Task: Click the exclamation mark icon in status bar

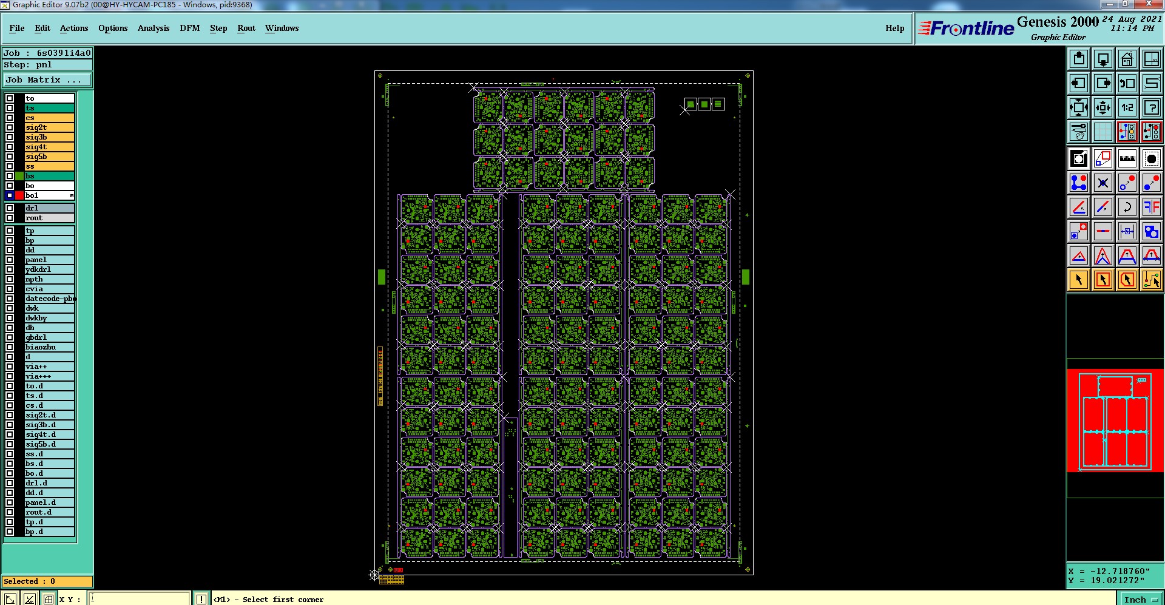Action: coord(201,599)
